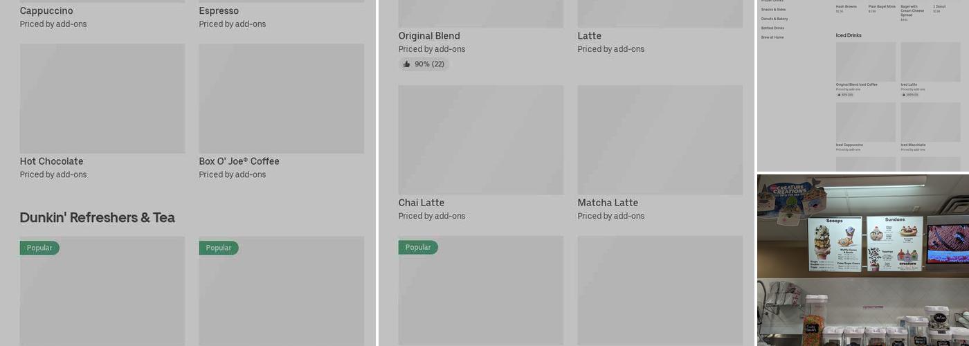Select the Matcha Latte product image
Screen dimensions: 969x346
[660, 140]
